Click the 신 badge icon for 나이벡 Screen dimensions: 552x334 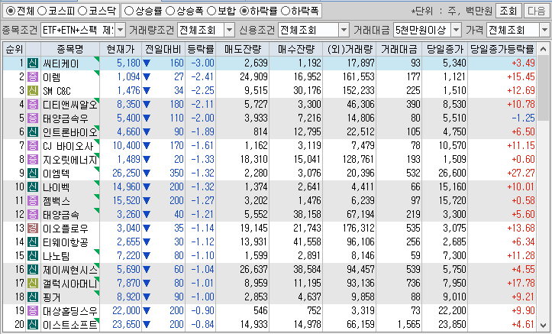click(33, 186)
